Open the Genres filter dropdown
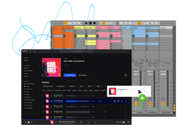Image resolution: width=187 pixels, height=125 pixels. pyautogui.click(x=73, y=86)
